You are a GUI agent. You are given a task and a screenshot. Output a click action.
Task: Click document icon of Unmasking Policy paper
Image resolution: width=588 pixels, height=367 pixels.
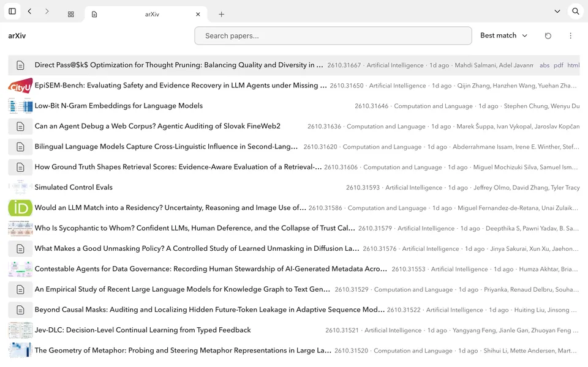20,249
